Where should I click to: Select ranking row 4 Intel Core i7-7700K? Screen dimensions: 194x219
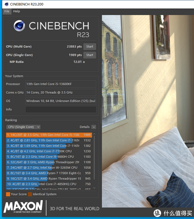click(49, 151)
